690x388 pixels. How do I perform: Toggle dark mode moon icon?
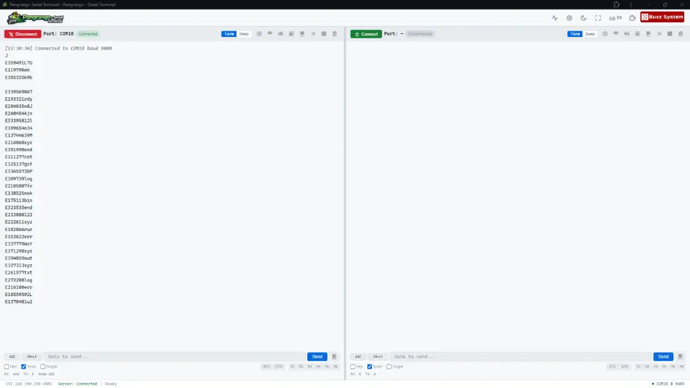pyautogui.click(x=583, y=18)
